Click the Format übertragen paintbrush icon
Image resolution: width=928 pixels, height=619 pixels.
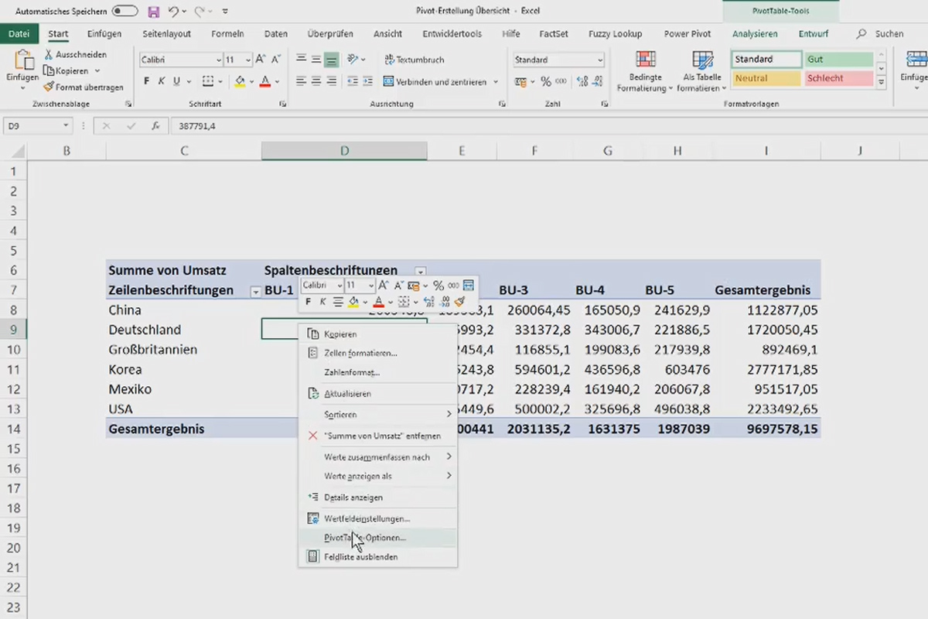(x=49, y=87)
